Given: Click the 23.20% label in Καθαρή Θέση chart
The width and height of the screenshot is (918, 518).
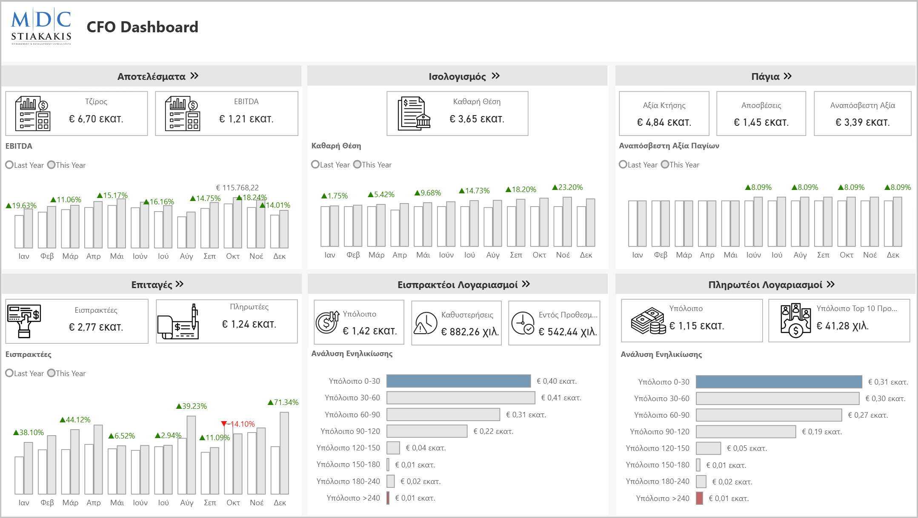Looking at the screenshot, I should (567, 187).
